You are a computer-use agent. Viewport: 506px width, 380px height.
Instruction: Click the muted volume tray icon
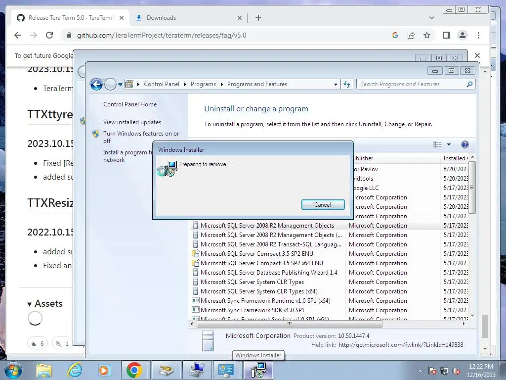click(x=456, y=371)
